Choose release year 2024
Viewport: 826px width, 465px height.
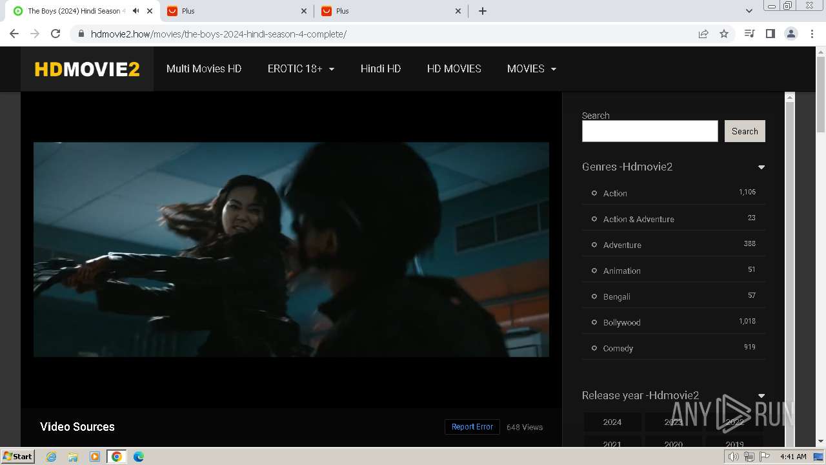(x=612, y=422)
